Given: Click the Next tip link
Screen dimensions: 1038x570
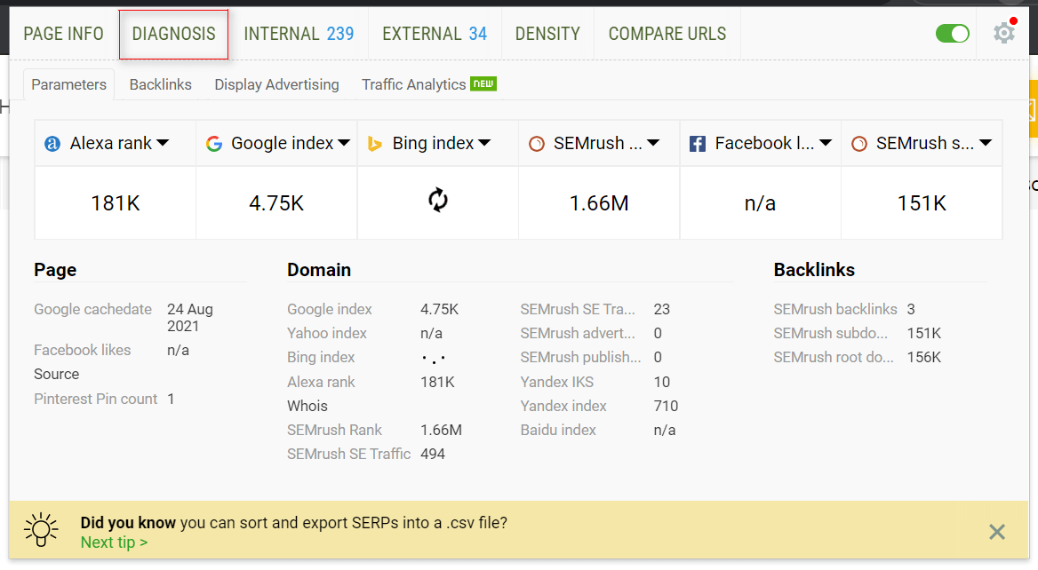Looking at the screenshot, I should [x=114, y=542].
